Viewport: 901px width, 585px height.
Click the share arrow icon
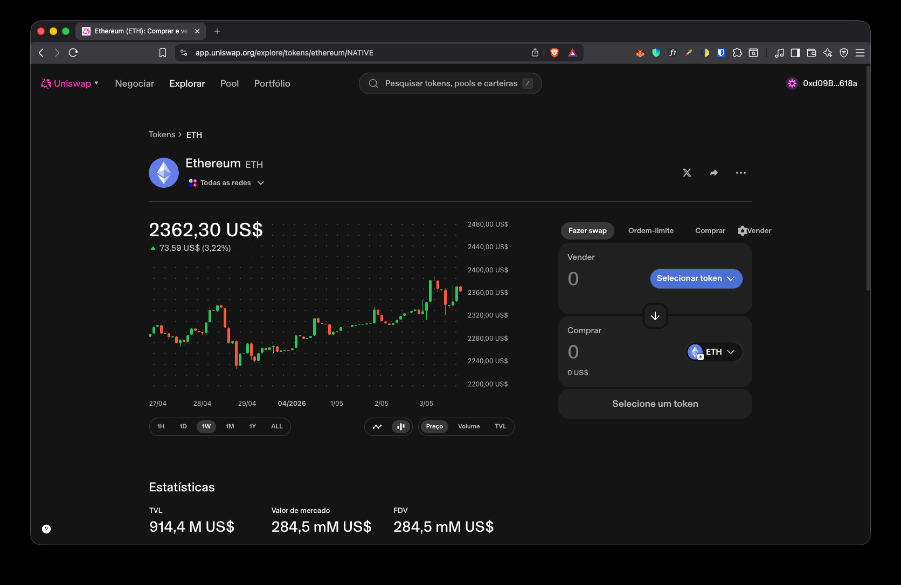[714, 173]
